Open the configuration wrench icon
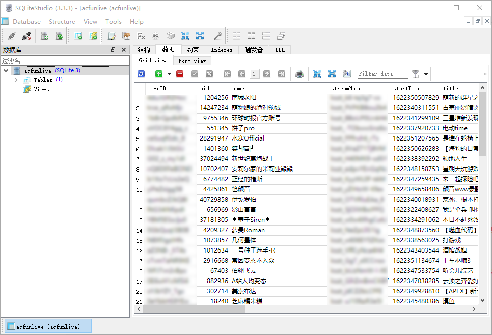The width and height of the screenshot is (492, 335). 218,36
